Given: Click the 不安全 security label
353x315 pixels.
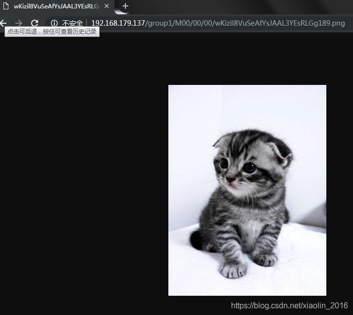Looking at the screenshot, I should (x=73, y=23).
